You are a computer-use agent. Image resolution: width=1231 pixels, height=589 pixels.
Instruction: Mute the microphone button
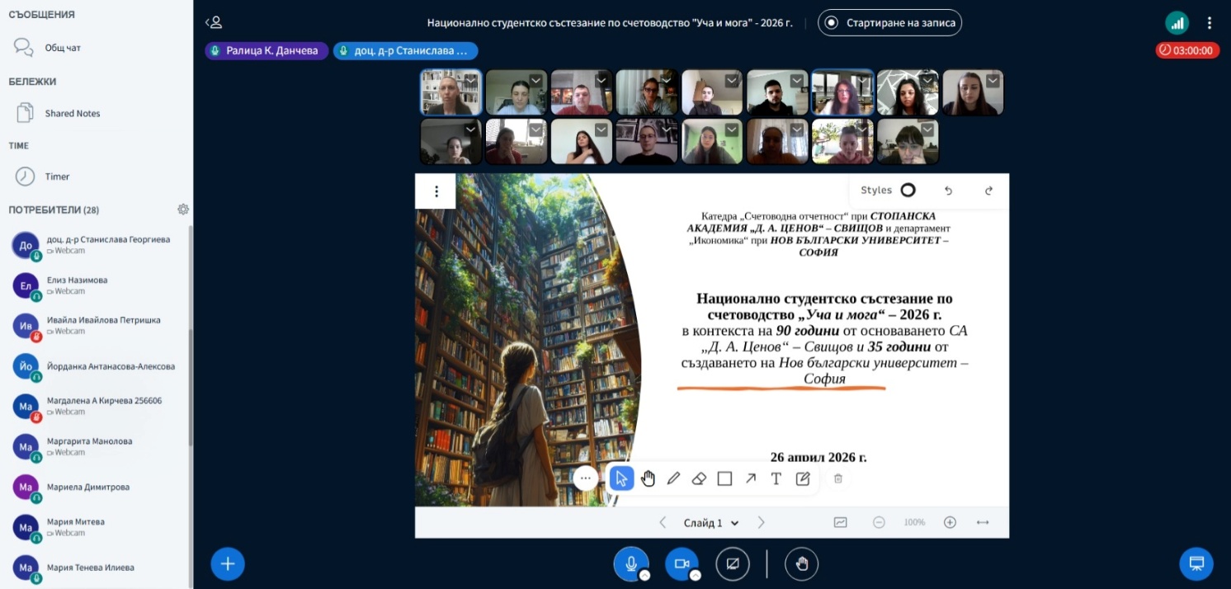click(x=630, y=563)
